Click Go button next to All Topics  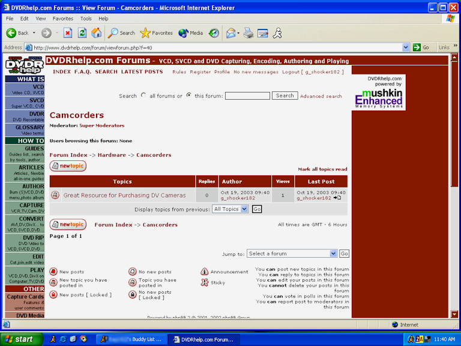257,209
